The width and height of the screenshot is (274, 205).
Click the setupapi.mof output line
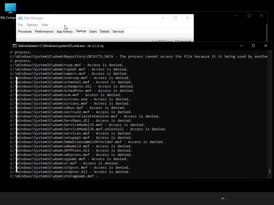coord(71,137)
